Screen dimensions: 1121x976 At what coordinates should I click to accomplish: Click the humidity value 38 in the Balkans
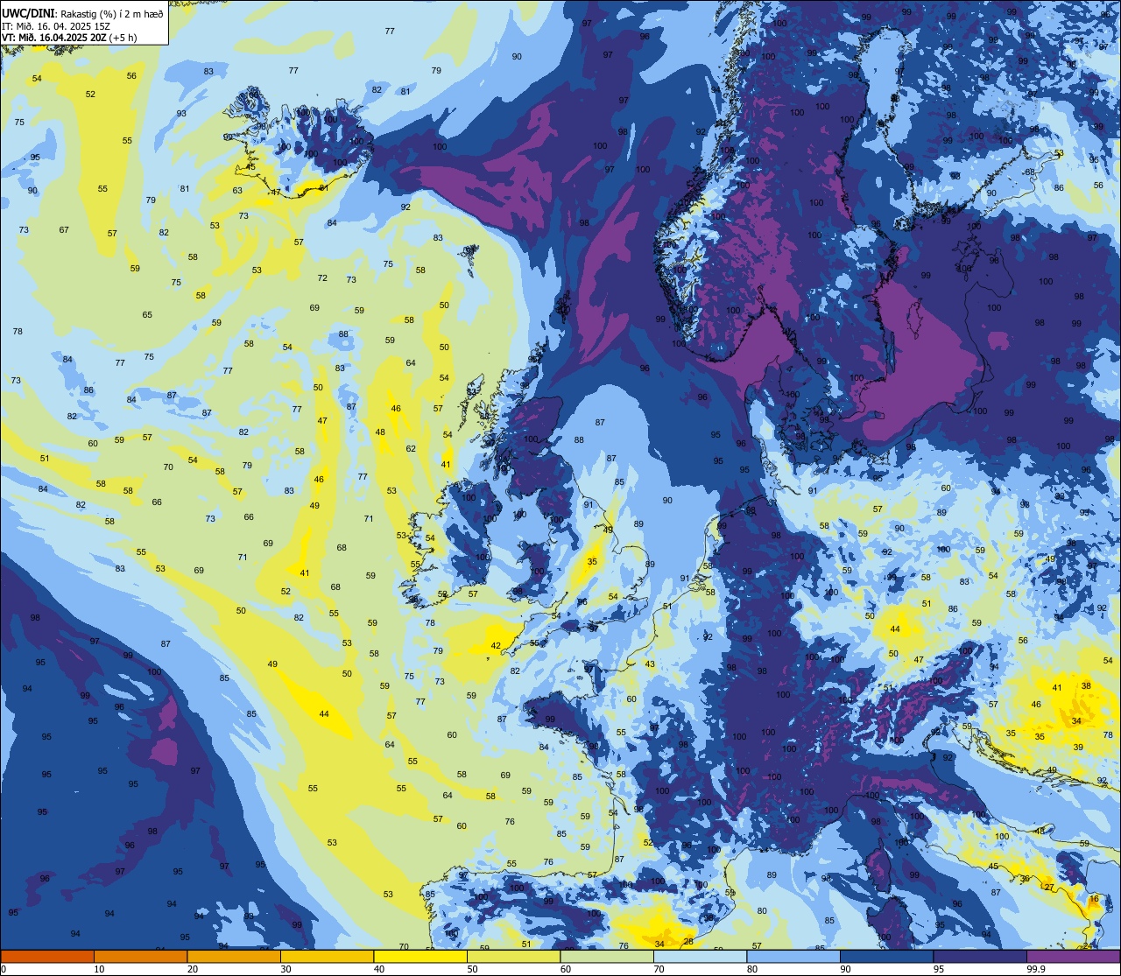1086,686
